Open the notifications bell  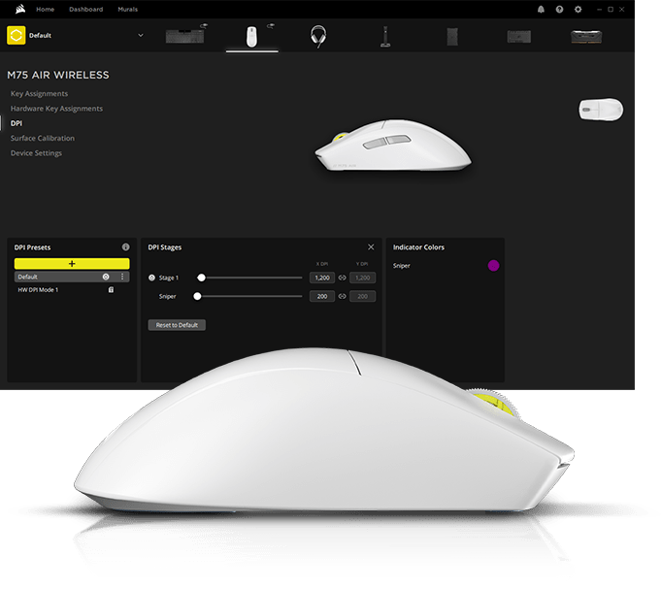click(541, 10)
